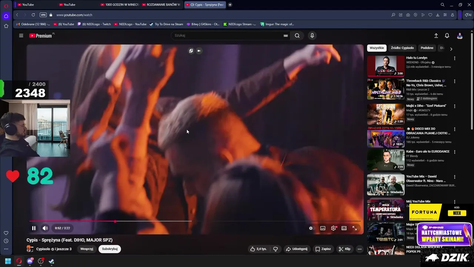
Task: Open the Windows Start menu
Action: click(8, 261)
